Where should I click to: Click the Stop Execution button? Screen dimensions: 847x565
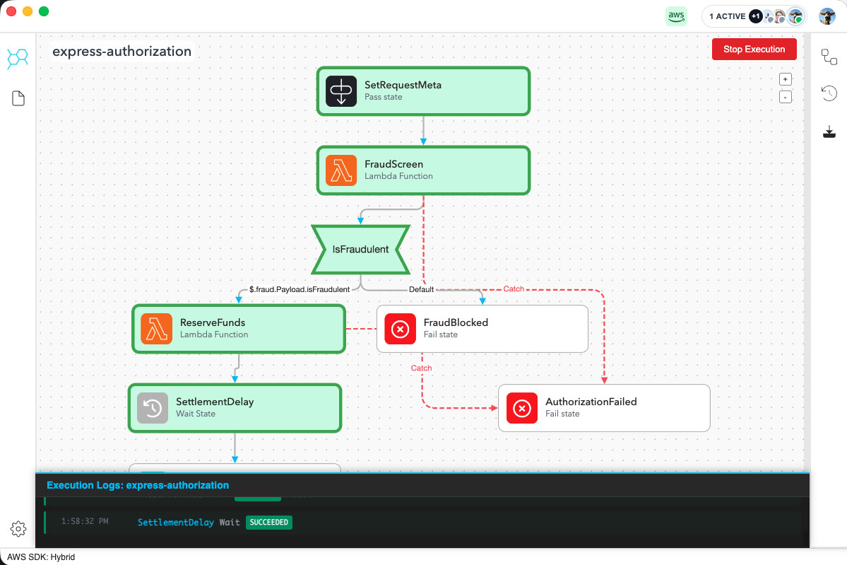[x=754, y=49]
